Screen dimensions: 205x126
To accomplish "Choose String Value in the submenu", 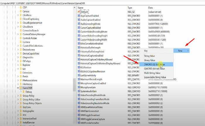I will [156, 56].
